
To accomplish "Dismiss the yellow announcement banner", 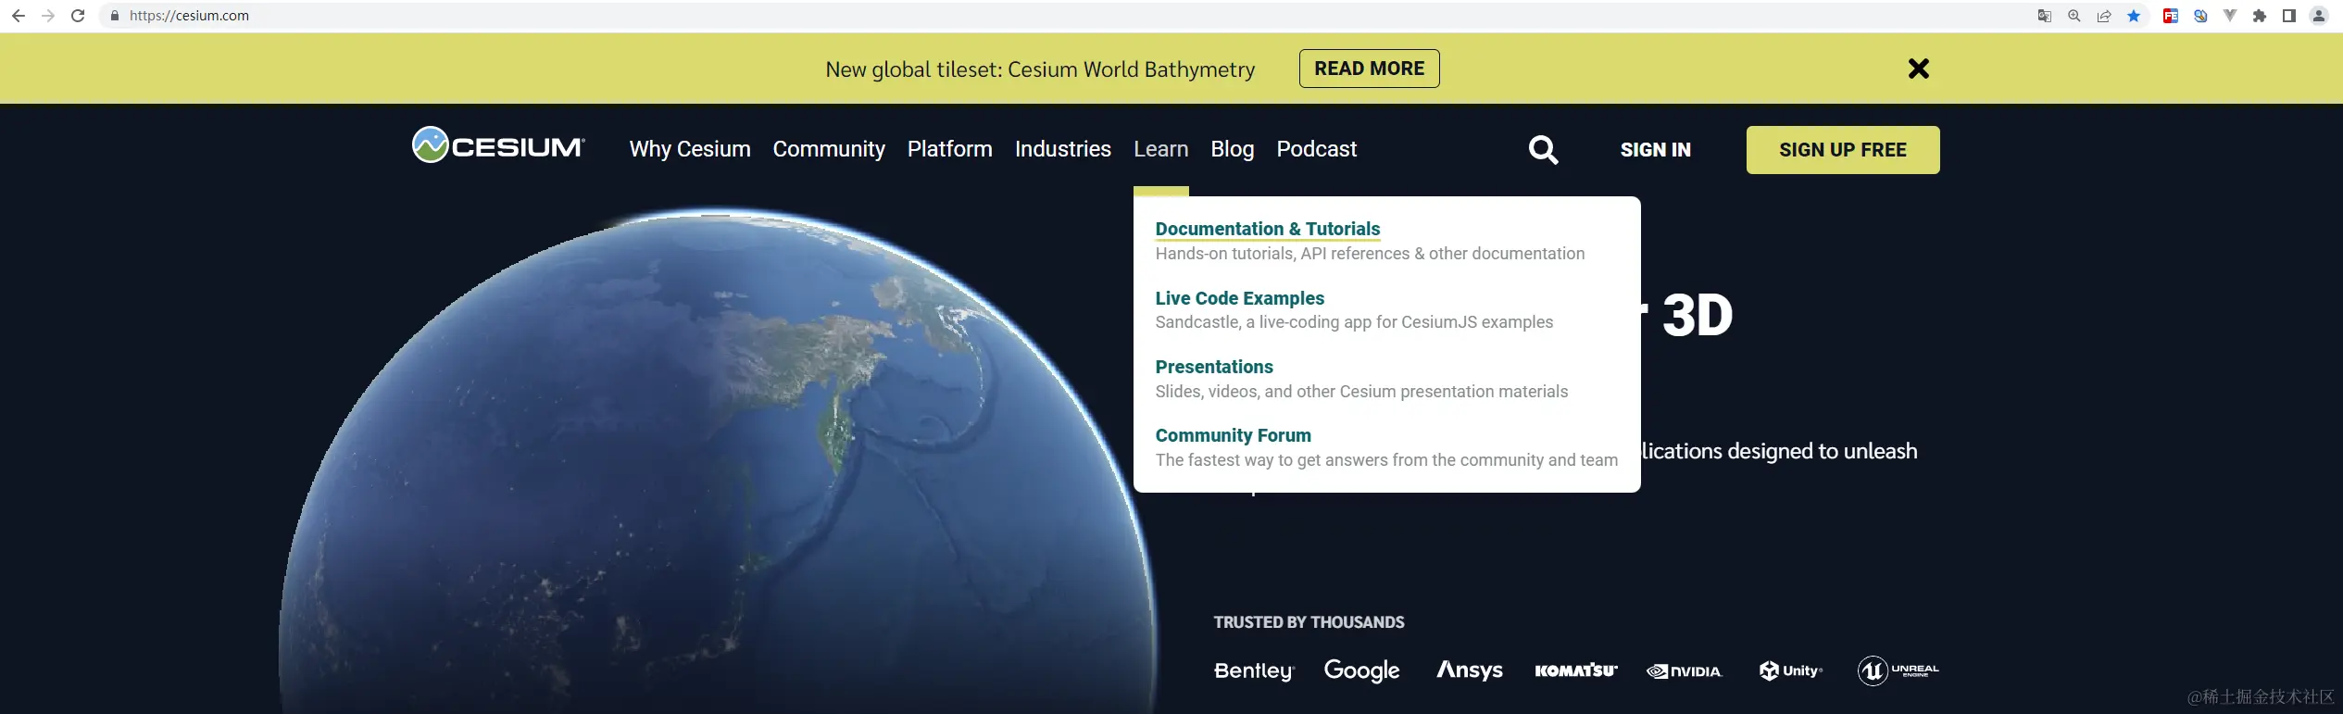I will 1919,69.
